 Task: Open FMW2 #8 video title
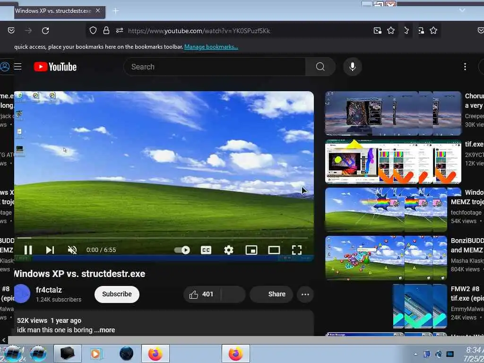(467, 294)
